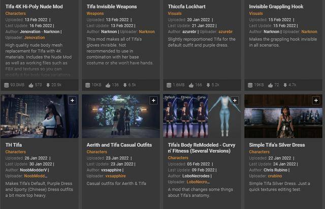
Task: Open Aerith and Tifa Casual Outfits title
Action: tap(119, 145)
